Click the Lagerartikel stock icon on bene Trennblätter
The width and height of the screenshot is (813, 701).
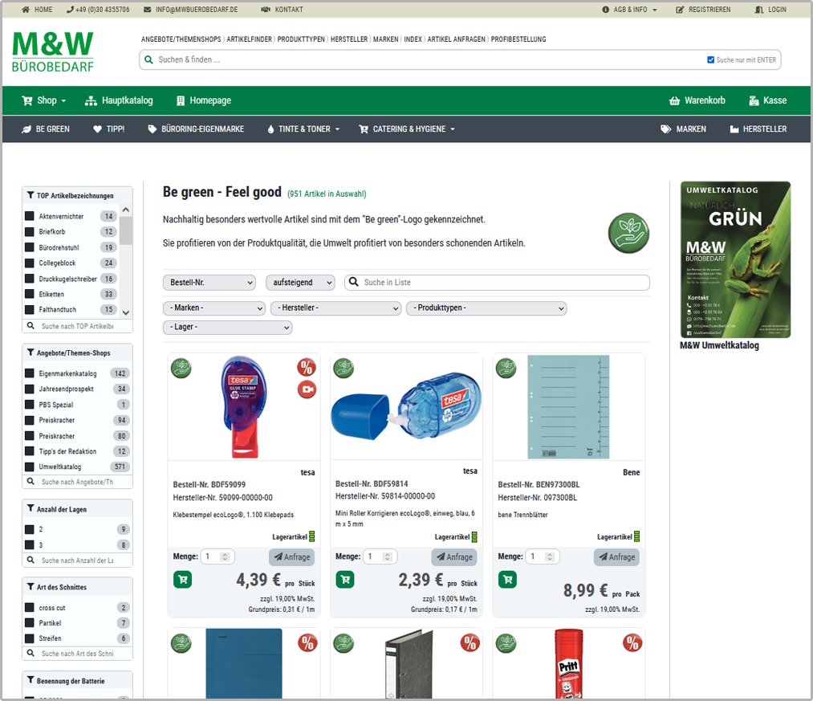pyautogui.click(x=638, y=536)
